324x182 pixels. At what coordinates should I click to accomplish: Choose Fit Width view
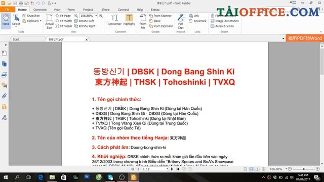(64, 21)
